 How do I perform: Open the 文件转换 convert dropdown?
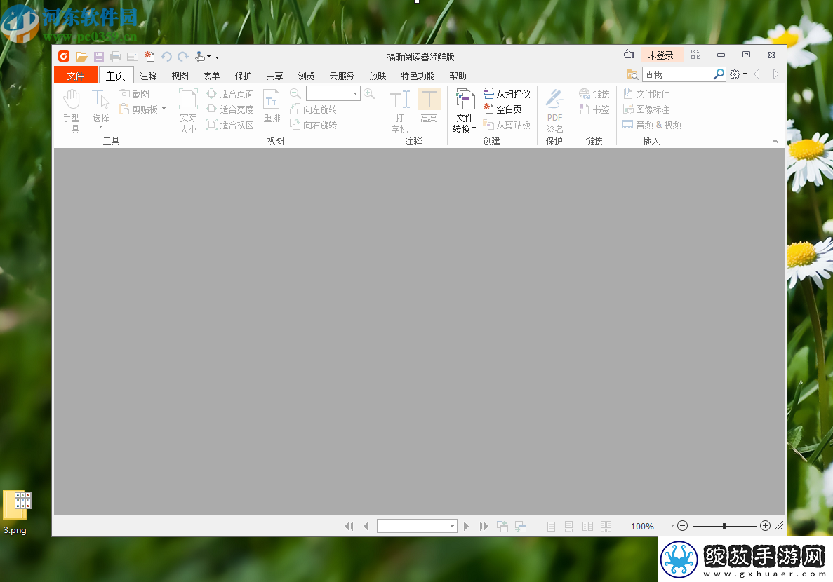(x=465, y=111)
